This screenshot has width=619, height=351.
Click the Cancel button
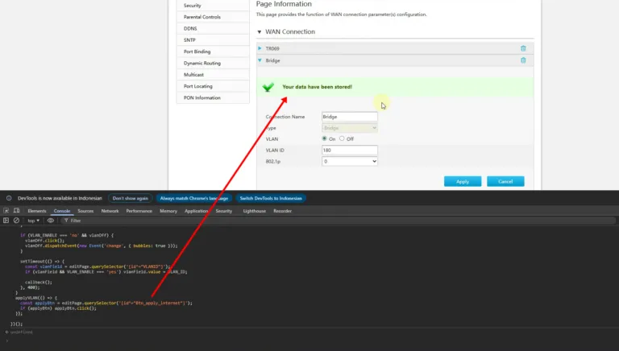pos(505,181)
